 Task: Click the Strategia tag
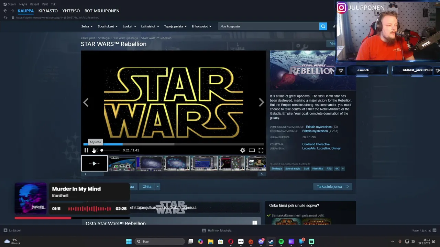(276, 169)
